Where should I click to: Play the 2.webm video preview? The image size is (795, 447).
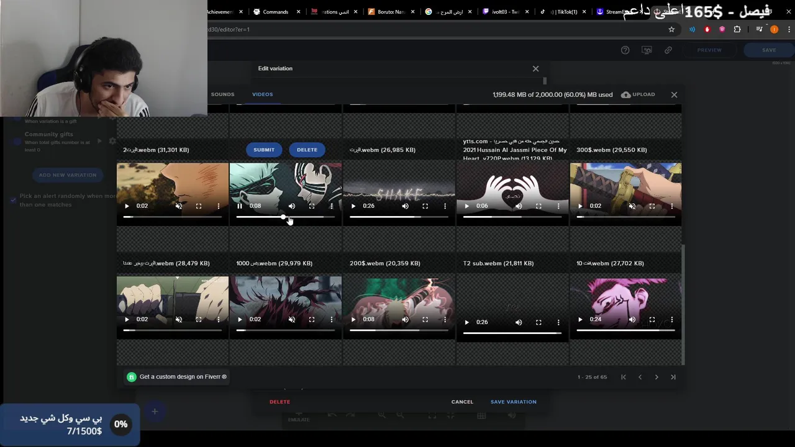coord(127,206)
